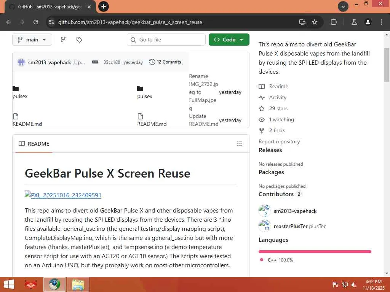This screenshot has height=292, width=390.
Task: Click the Go to file search field
Action: pyautogui.click(x=166, y=40)
